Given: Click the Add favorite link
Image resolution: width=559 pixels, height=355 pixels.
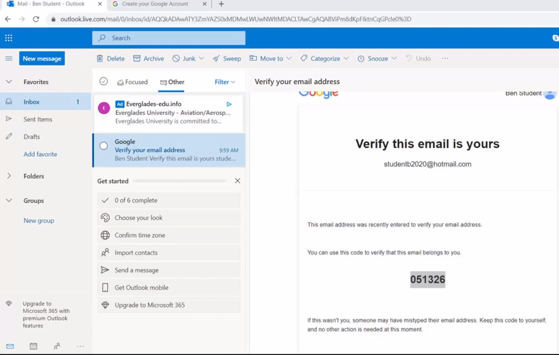Looking at the screenshot, I should coord(40,154).
